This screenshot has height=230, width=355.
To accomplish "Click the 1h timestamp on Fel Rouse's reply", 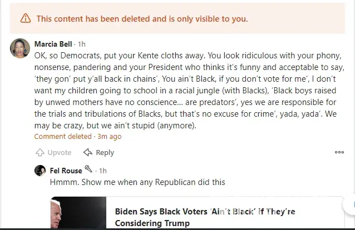I will tap(101, 171).
